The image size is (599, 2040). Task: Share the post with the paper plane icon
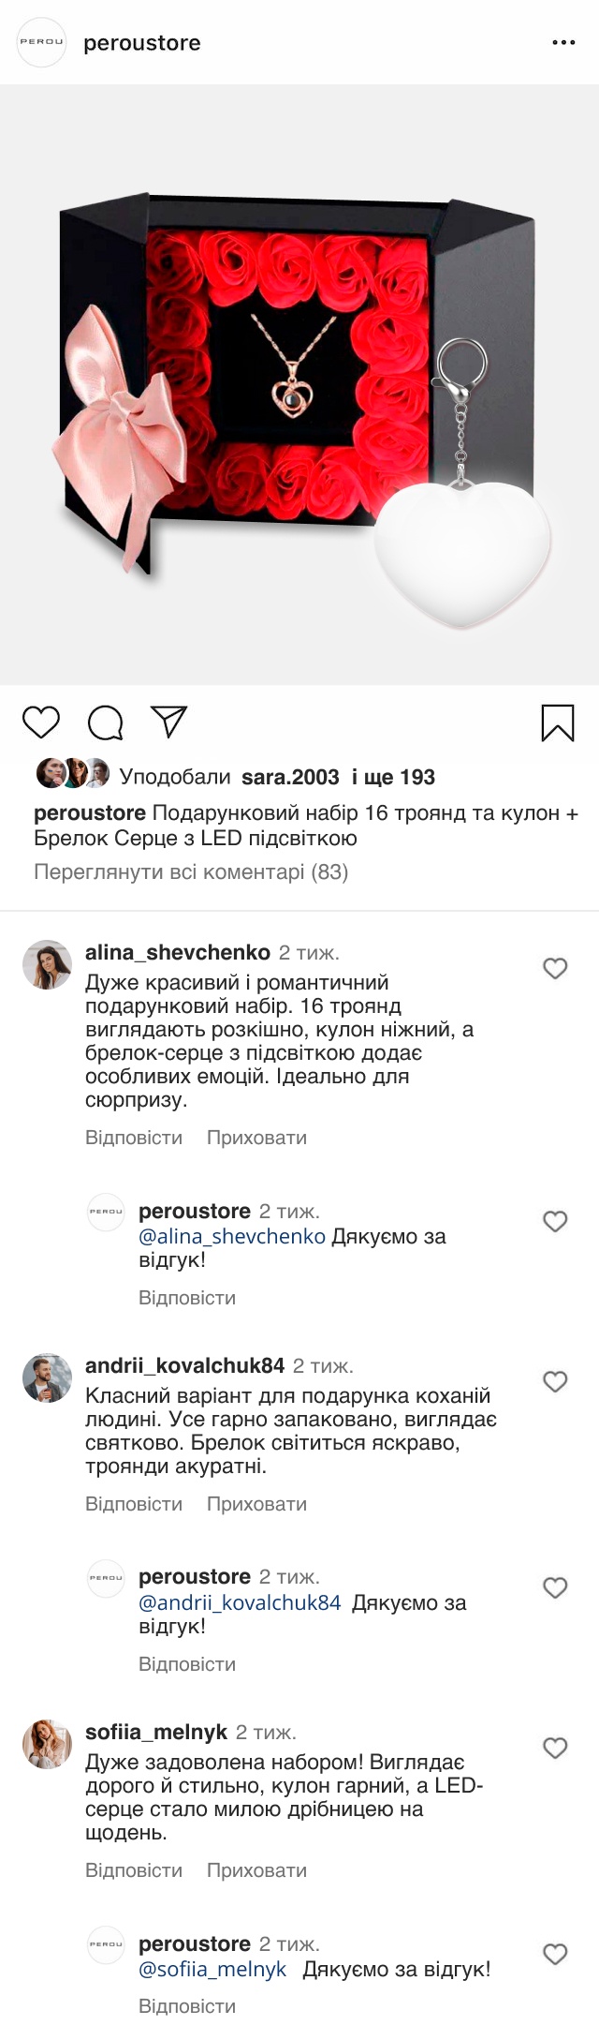[x=169, y=722]
